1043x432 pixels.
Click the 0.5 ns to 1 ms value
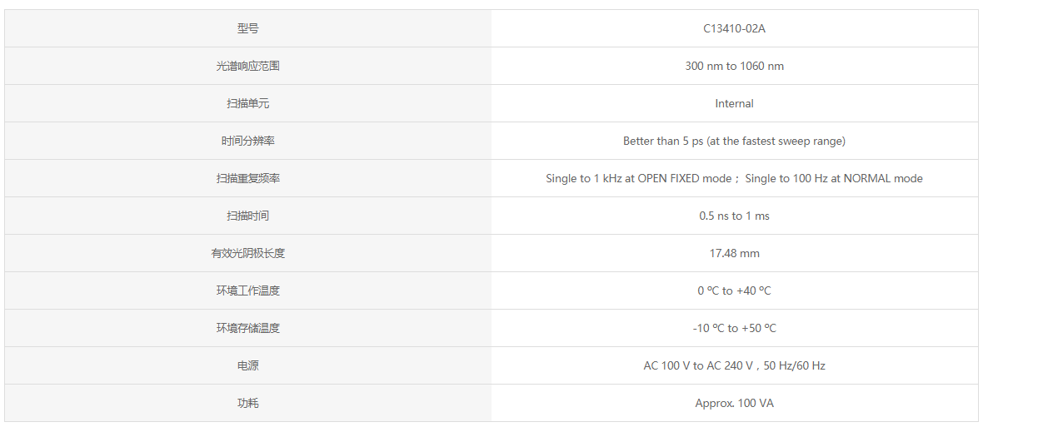pos(734,216)
